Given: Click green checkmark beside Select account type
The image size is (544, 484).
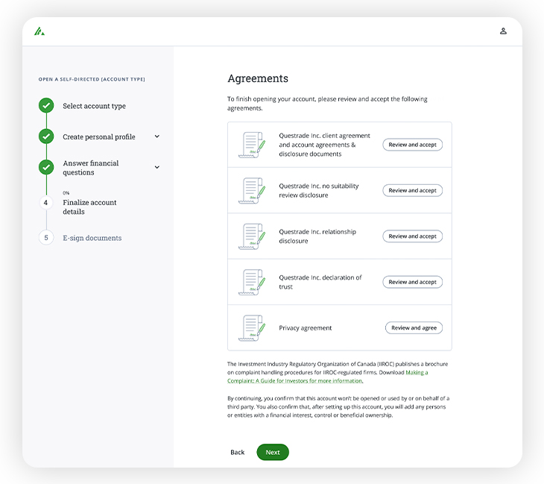Looking at the screenshot, I should (46, 106).
